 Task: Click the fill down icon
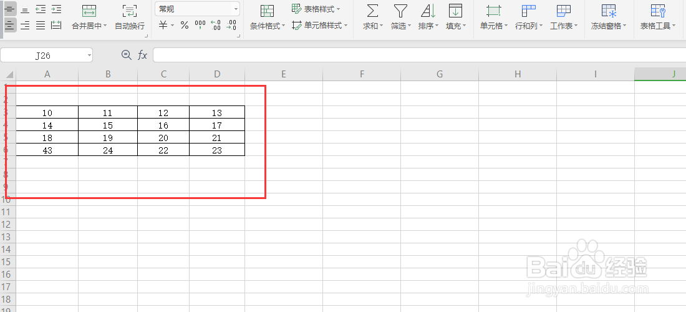(455, 11)
